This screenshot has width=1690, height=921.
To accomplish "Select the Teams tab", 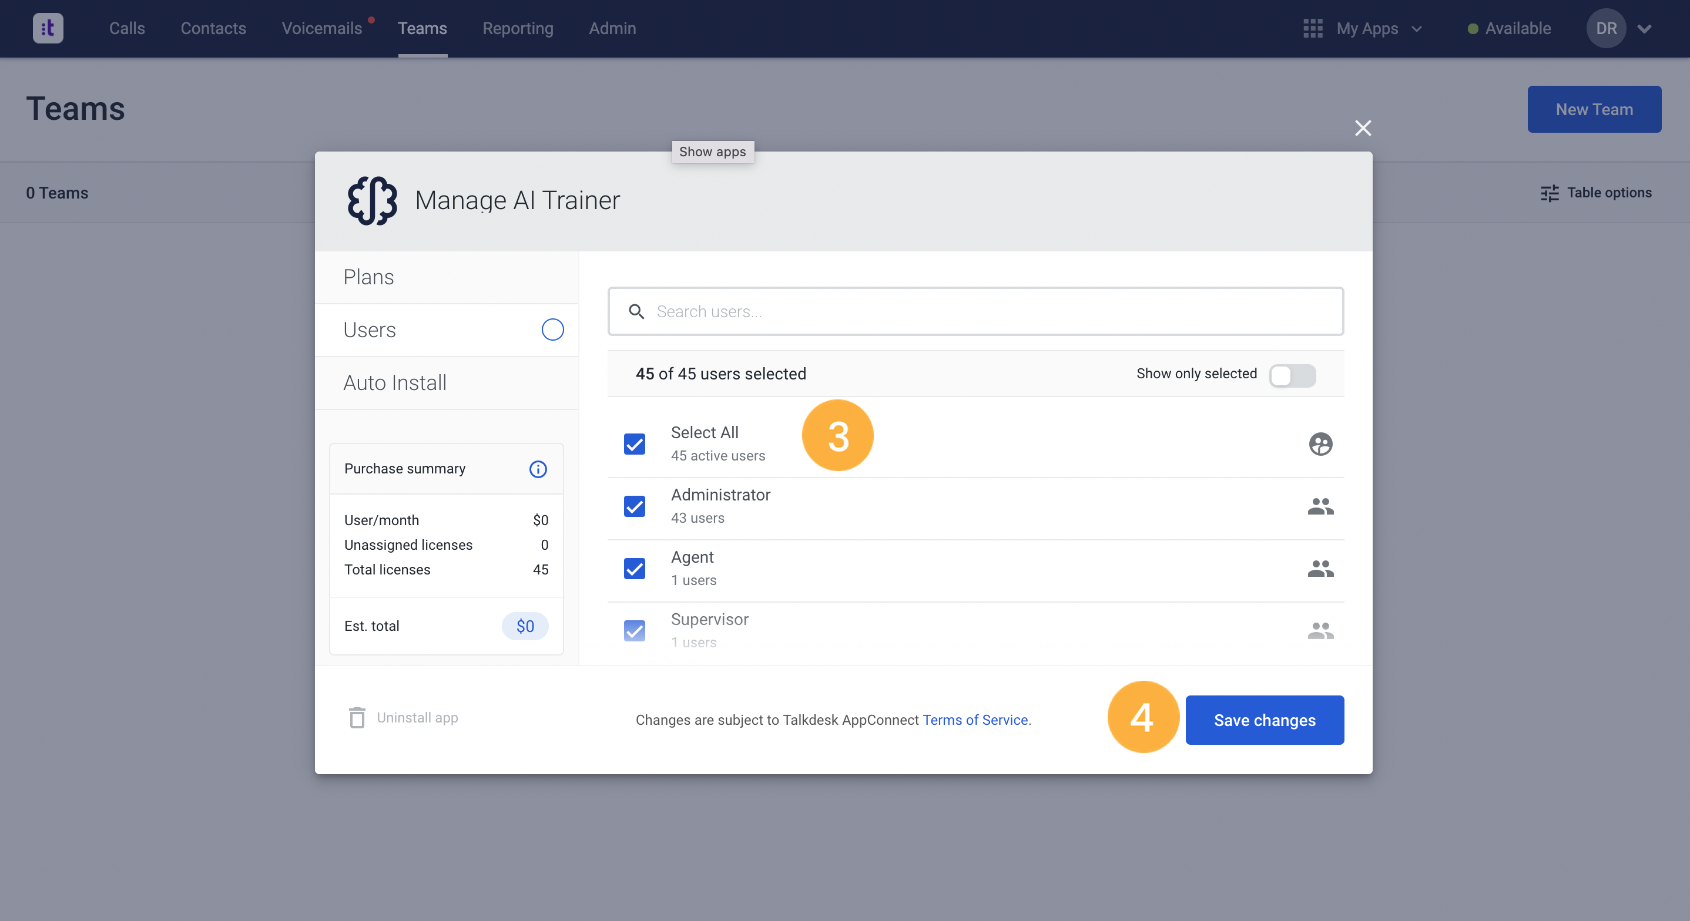I will point(422,28).
